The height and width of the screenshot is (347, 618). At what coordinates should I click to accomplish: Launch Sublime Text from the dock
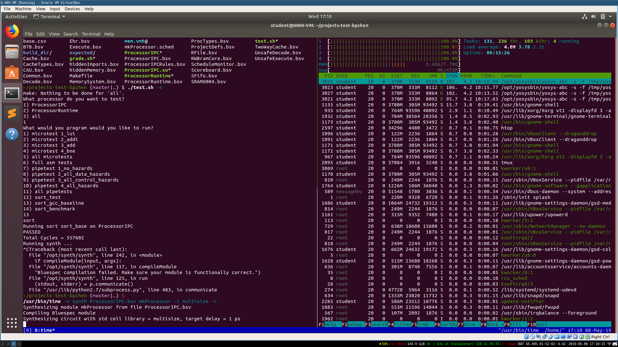(12, 113)
